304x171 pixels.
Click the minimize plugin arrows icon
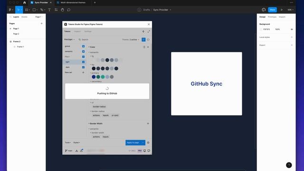coord(149,31)
